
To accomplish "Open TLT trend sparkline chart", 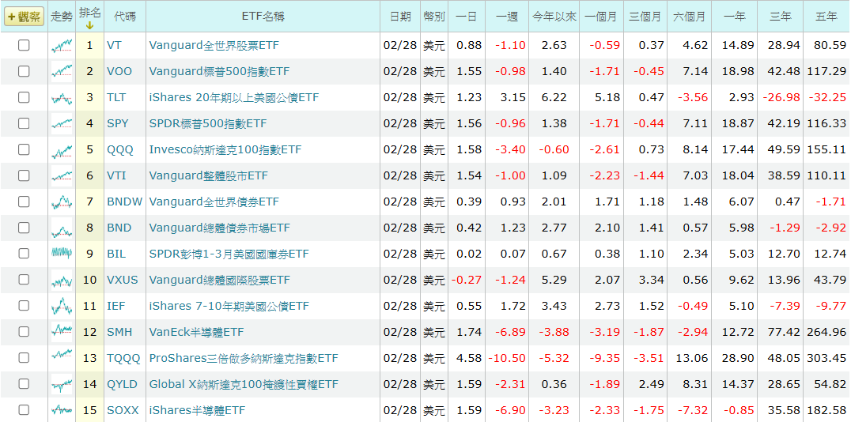I will (62, 97).
